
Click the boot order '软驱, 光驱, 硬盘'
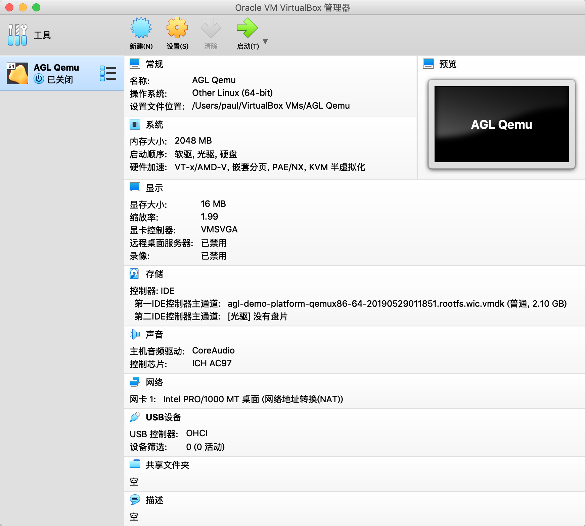206,154
